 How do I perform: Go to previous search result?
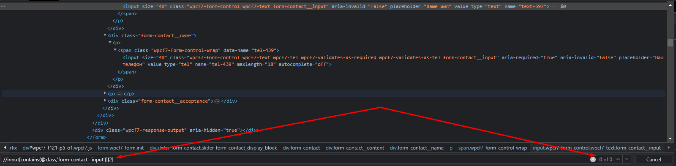pyautogui.click(x=618, y=159)
